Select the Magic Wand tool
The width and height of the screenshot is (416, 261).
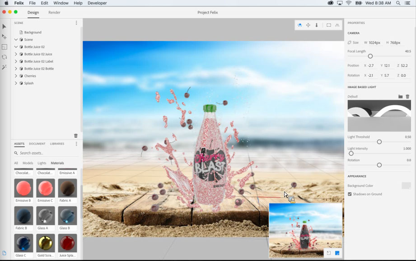[x=4, y=67]
